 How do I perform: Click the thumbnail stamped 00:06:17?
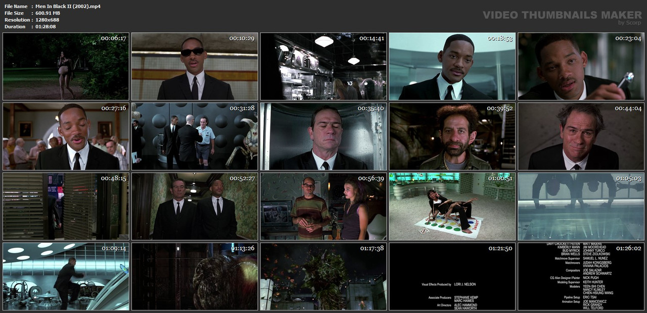pyautogui.click(x=66, y=66)
